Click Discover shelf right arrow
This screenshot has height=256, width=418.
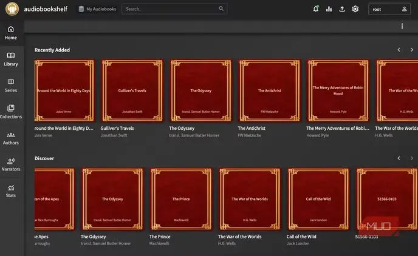[x=411, y=158]
